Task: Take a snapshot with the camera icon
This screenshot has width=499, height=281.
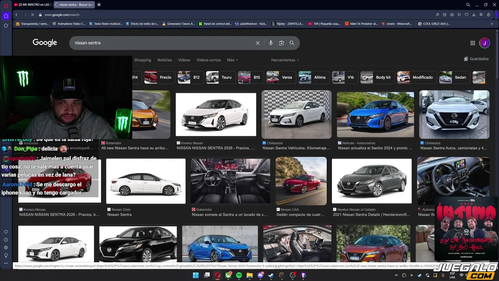Action: point(452,14)
